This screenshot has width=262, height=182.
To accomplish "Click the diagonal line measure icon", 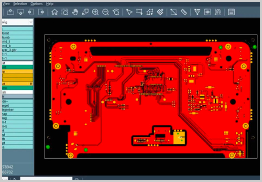I will 174,12.
